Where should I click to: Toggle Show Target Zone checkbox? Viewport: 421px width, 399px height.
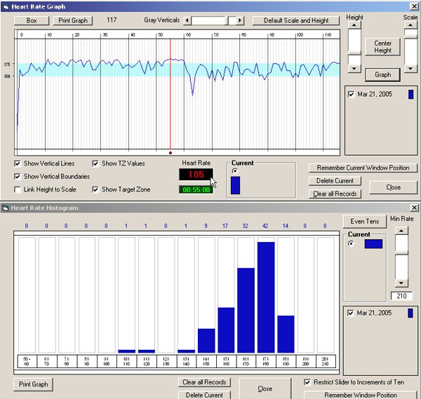[95, 189]
